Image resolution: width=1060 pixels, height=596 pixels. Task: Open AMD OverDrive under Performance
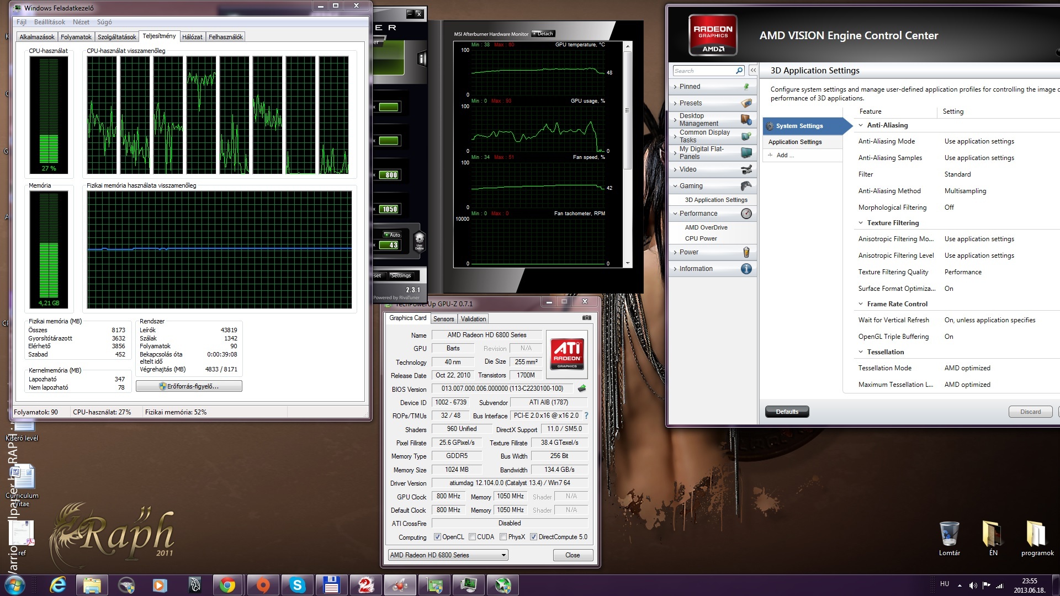[x=706, y=227]
